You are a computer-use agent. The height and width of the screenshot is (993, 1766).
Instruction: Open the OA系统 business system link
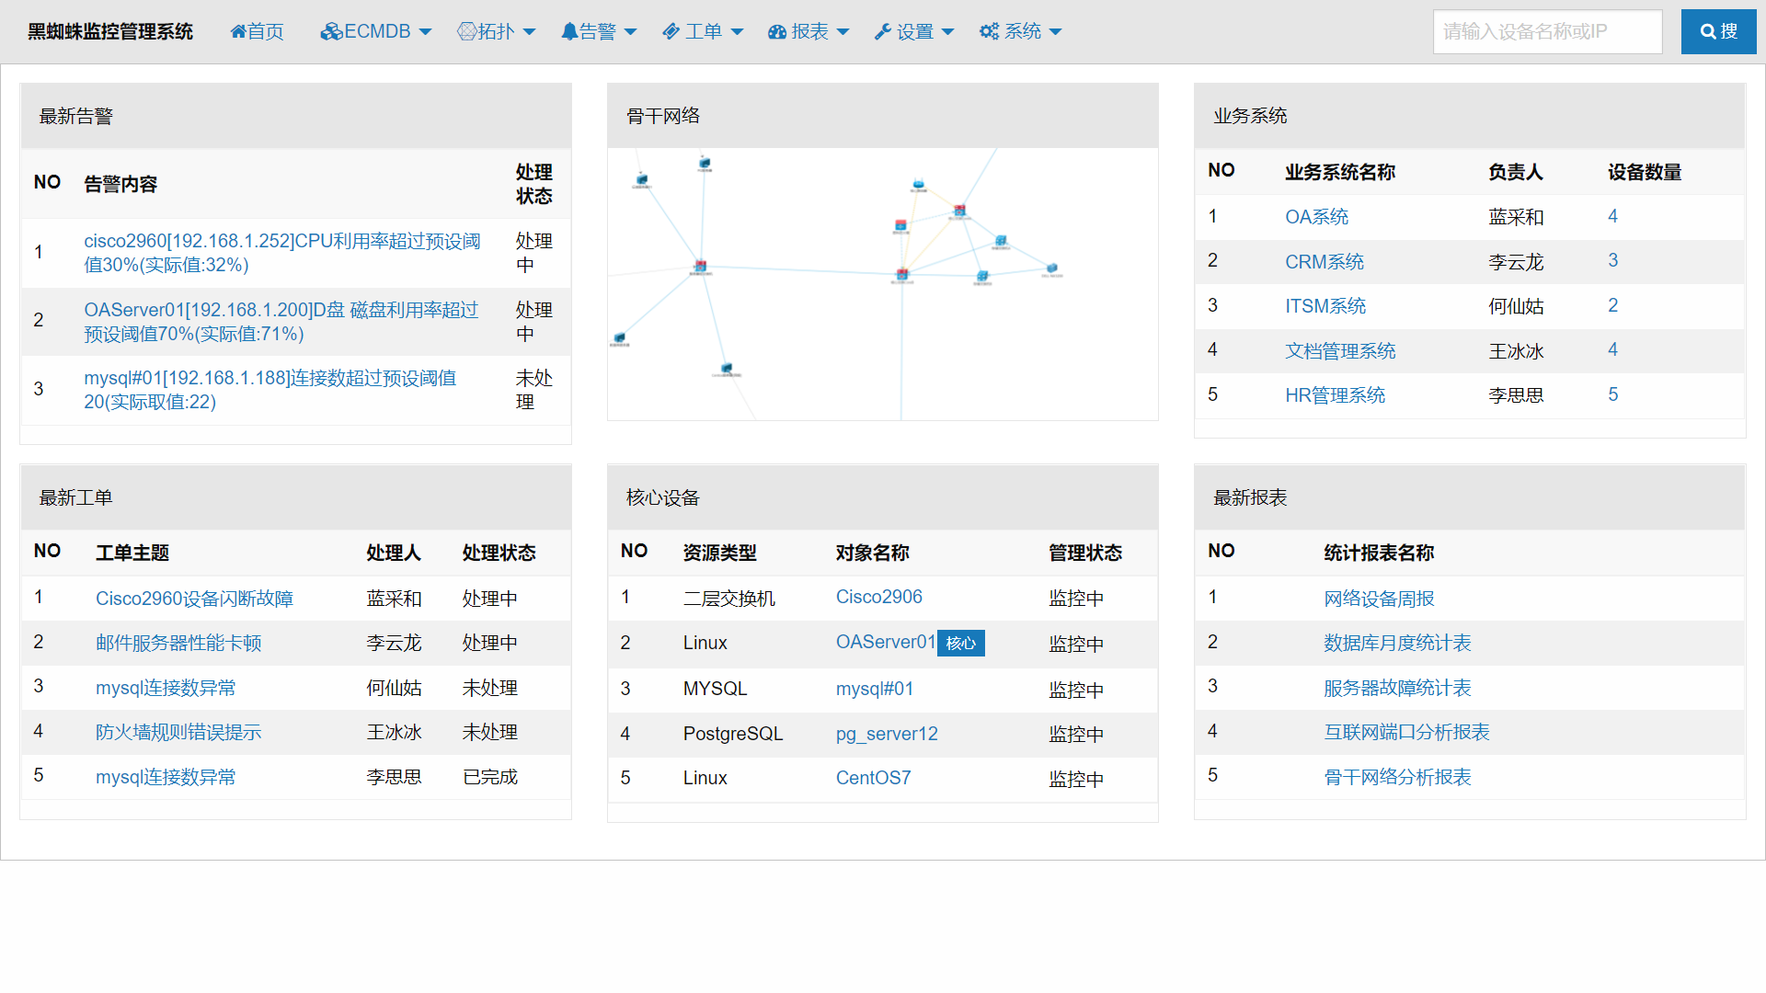(x=1316, y=217)
